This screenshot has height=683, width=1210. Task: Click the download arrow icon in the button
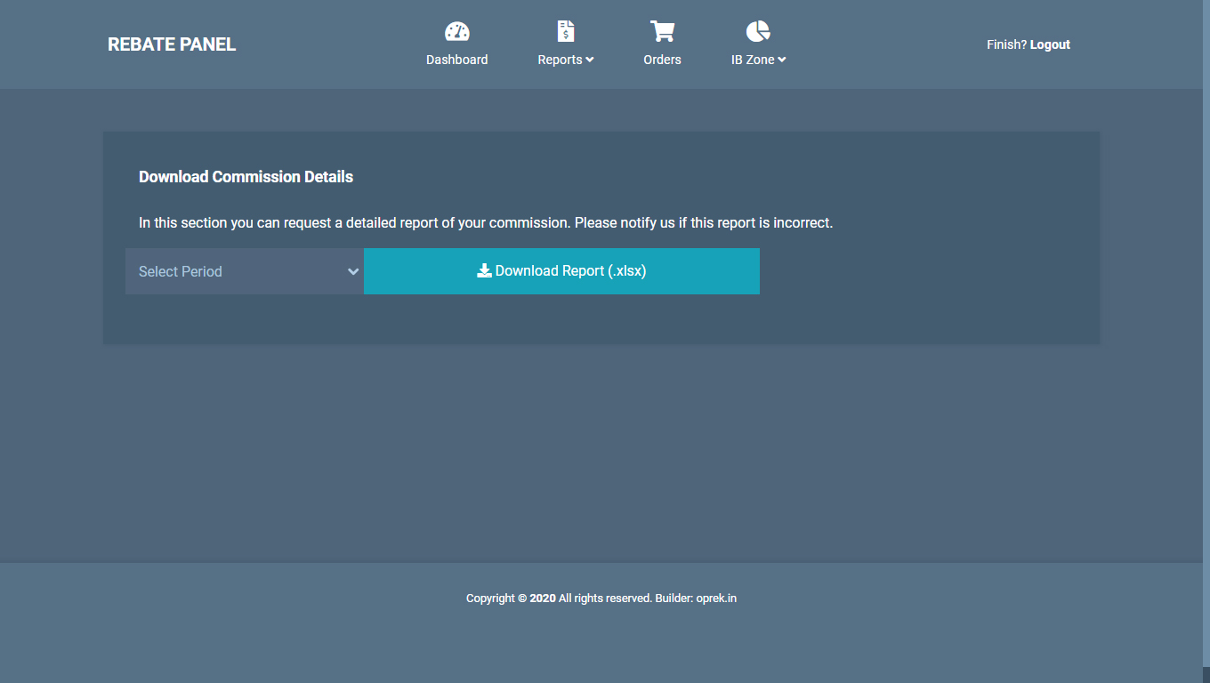[x=484, y=271]
